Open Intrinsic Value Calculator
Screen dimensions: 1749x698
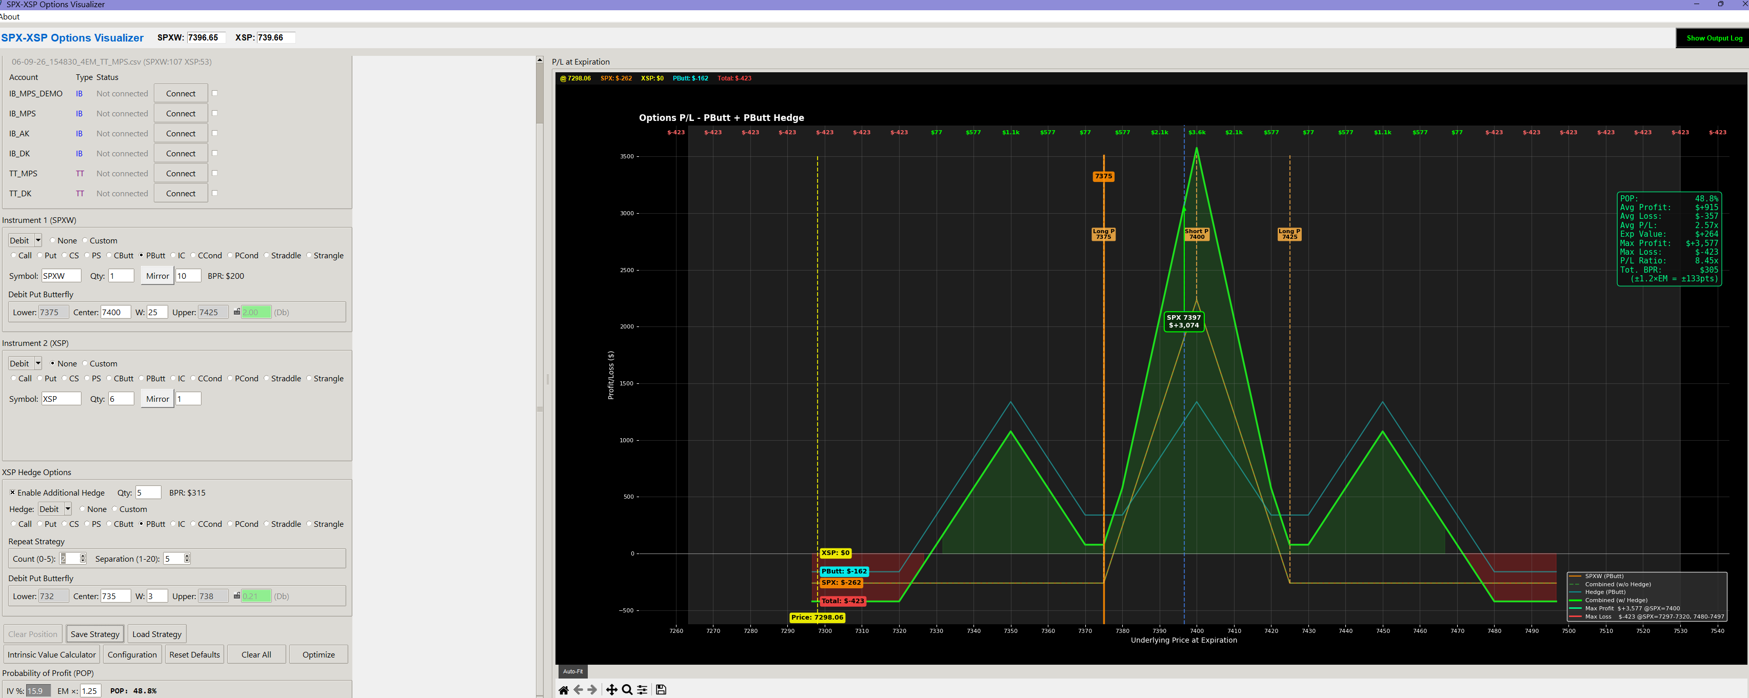pos(52,654)
